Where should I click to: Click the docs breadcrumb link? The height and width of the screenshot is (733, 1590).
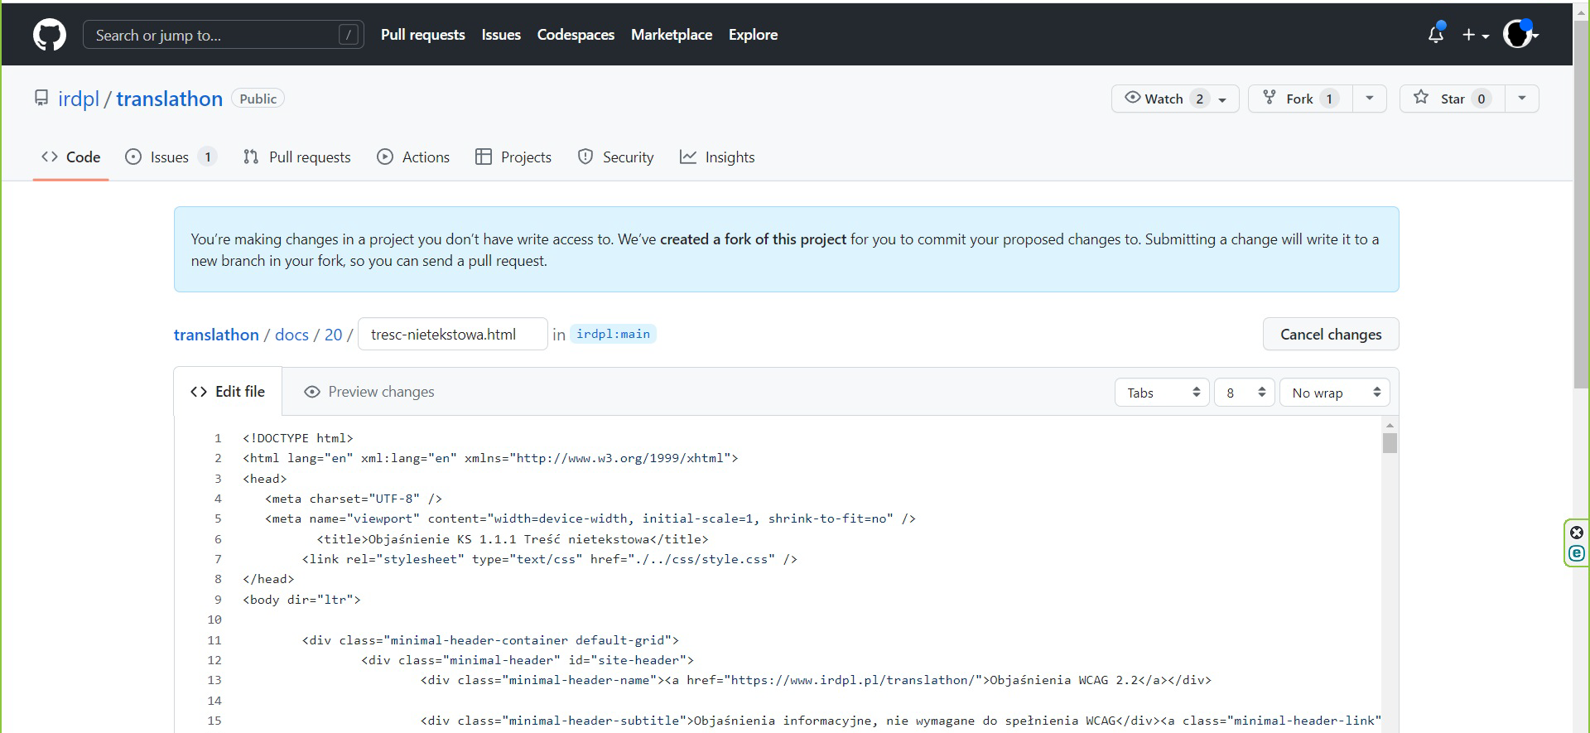[x=291, y=335]
